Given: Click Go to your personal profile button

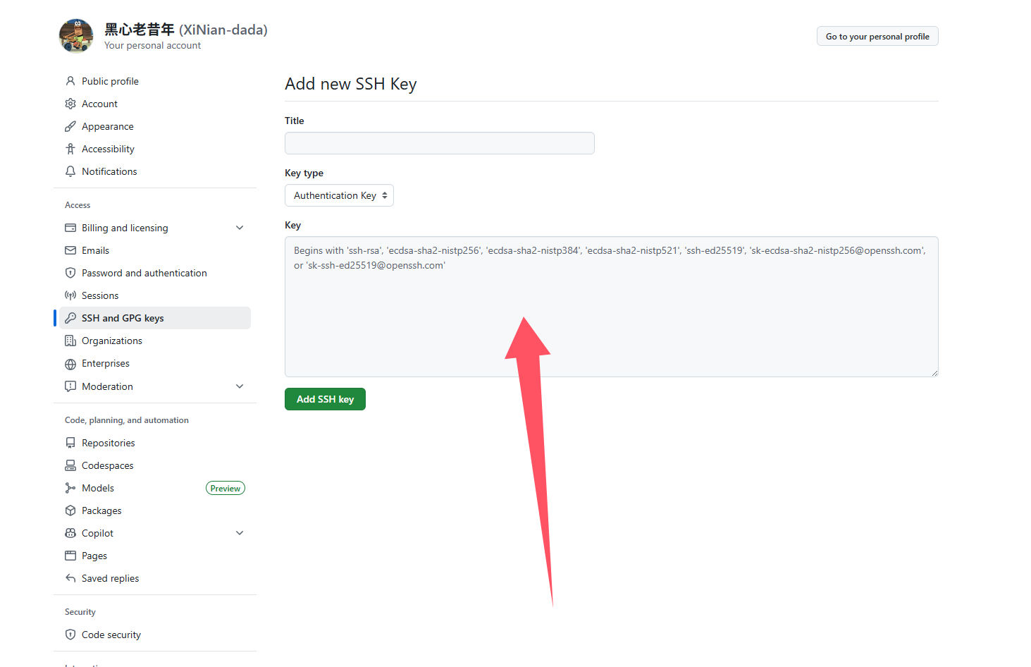Looking at the screenshot, I should click(877, 37).
